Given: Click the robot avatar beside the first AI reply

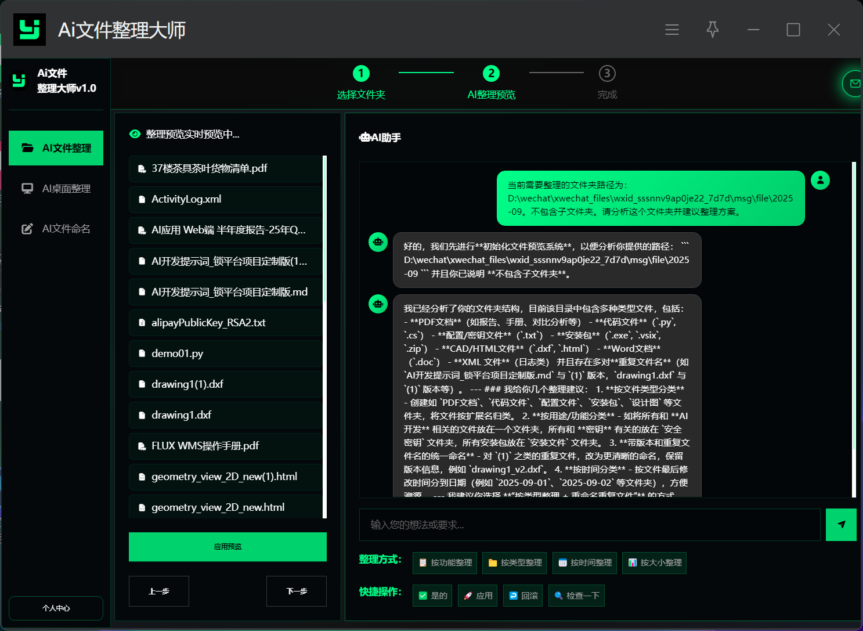Looking at the screenshot, I should click(378, 241).
